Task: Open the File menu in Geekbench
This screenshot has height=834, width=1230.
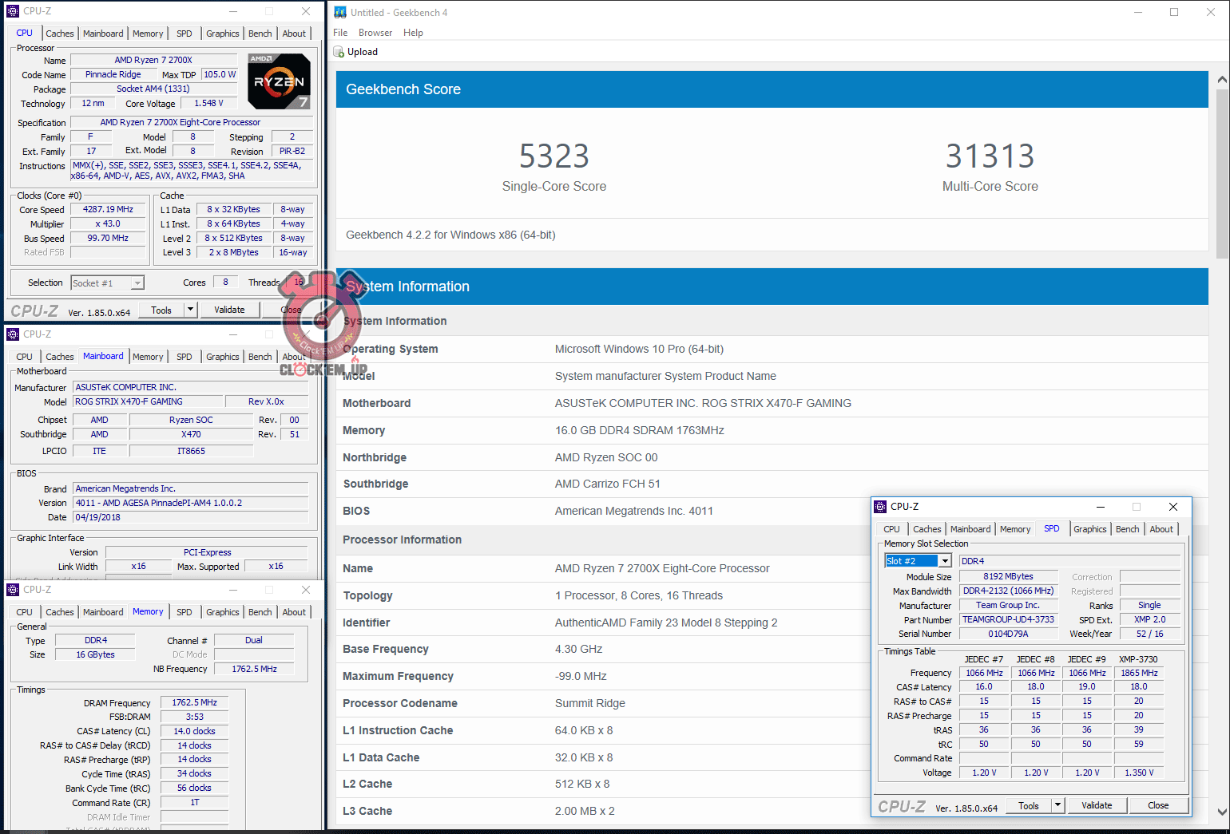Action: [x=340, y=33]
